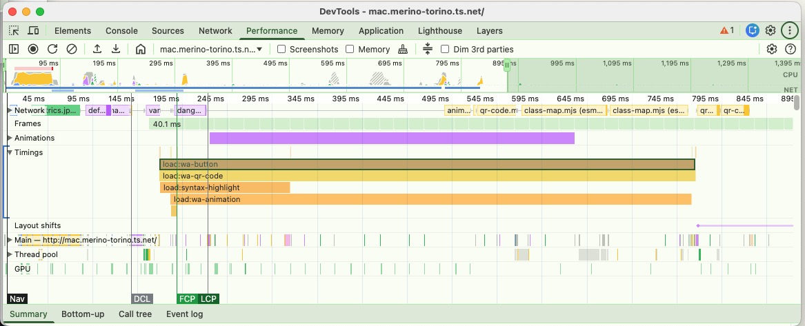Select the anim... network request
This screenshot has width=805, height=326.
tap(458, 110)
